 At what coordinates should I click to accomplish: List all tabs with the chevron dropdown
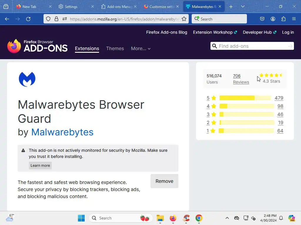[243, 6]
